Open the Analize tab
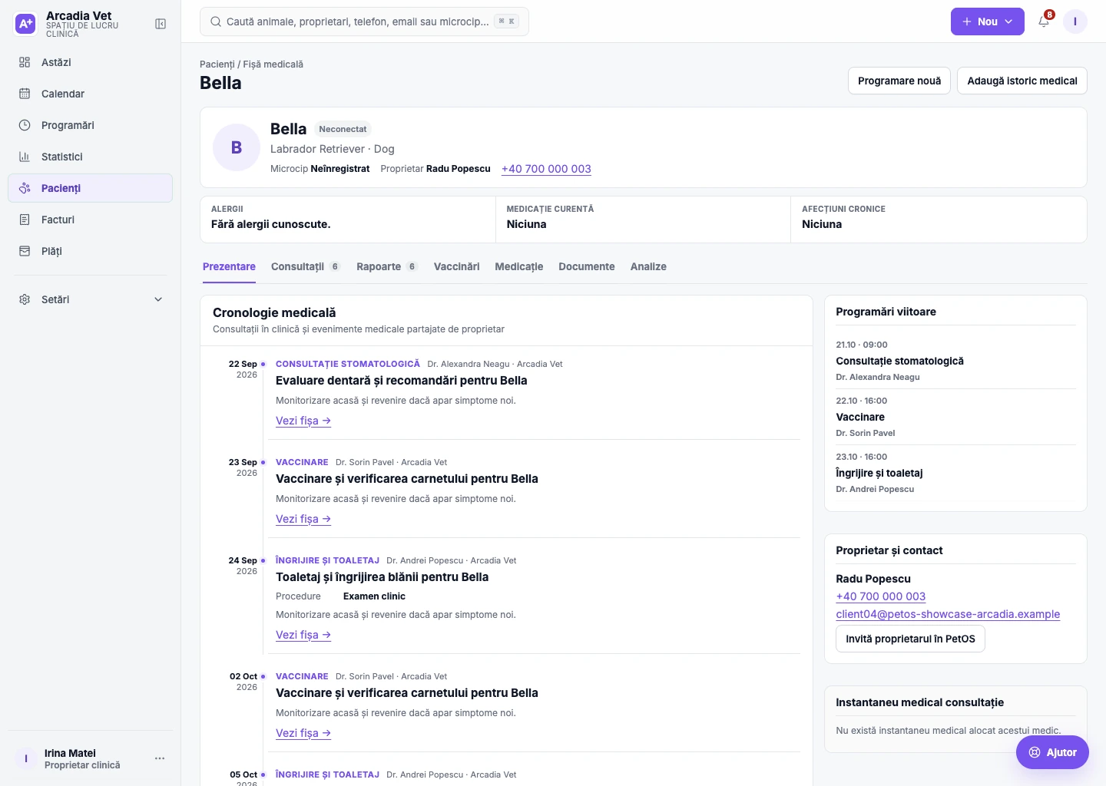 click(x=648, y=266)
